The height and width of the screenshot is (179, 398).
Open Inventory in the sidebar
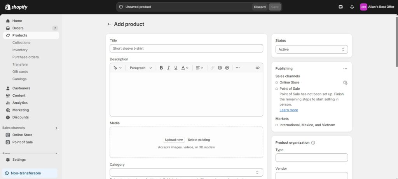click(20, 50)
